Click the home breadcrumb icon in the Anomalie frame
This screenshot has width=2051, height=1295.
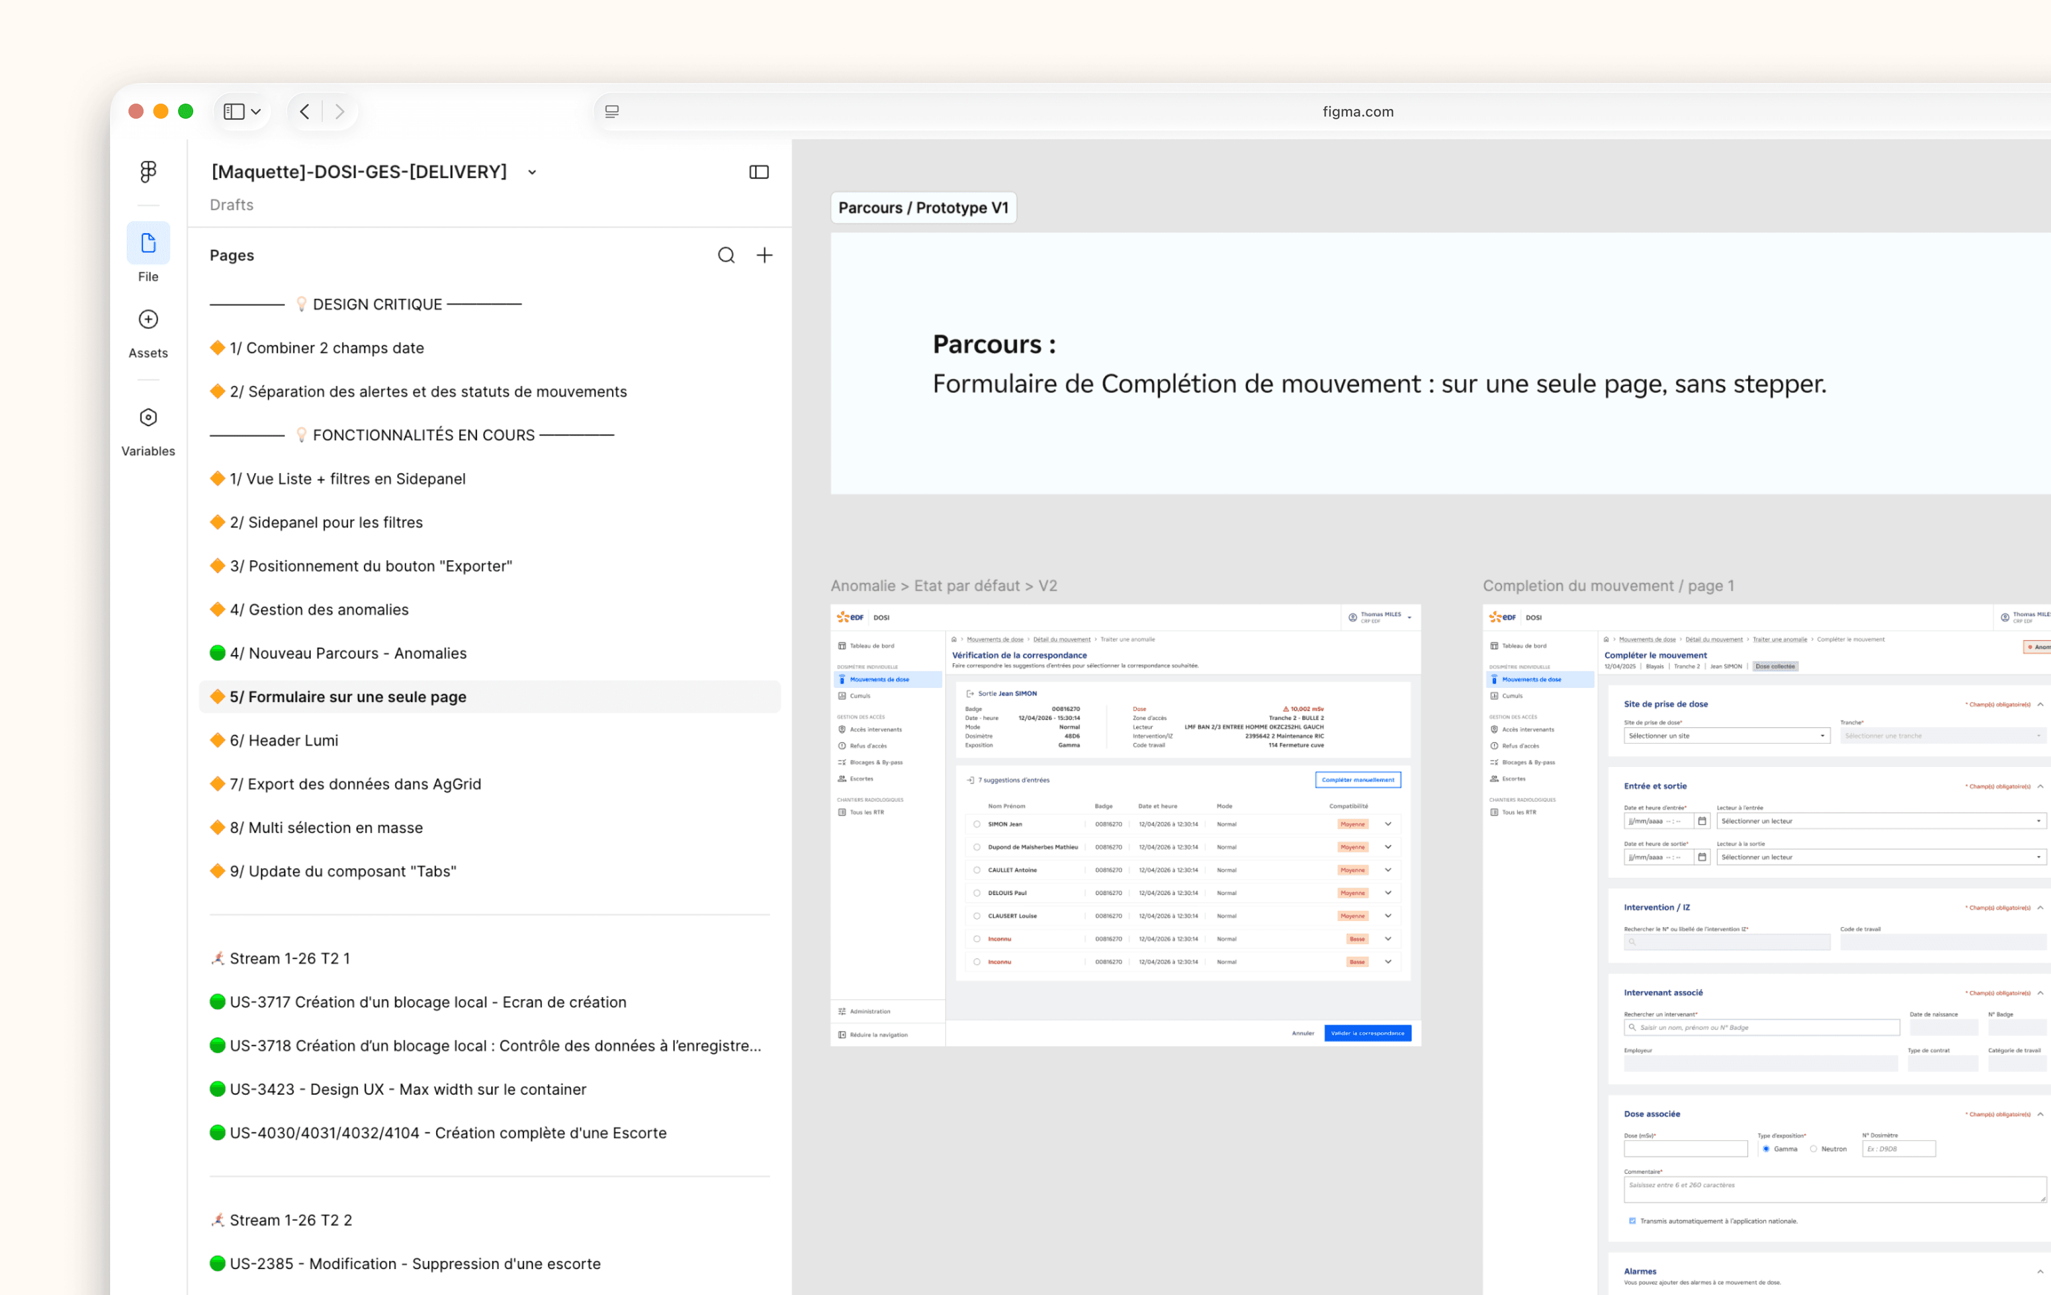(954, 639)
